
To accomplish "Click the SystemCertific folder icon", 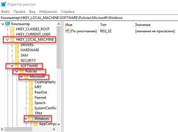I will (x=31, y=108).
